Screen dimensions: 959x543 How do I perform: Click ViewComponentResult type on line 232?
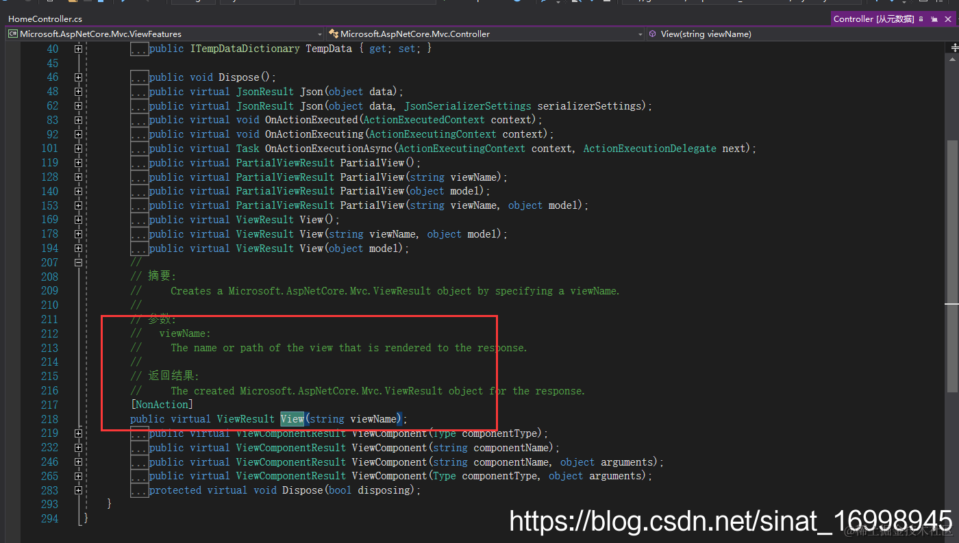(x=291, y=448)
